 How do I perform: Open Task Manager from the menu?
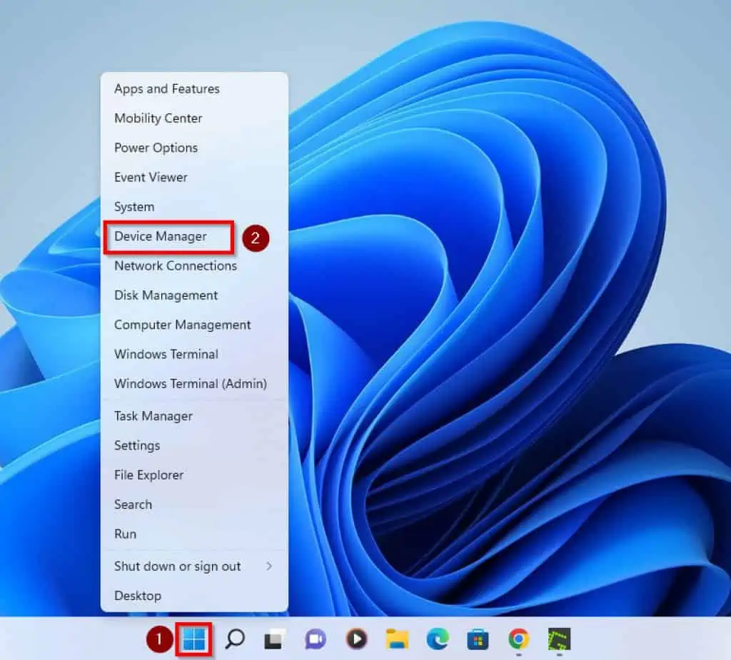pos(153,416)
